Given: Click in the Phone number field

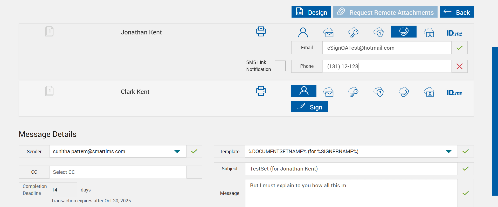Looking at the screenshot, I should click(386, 66).
